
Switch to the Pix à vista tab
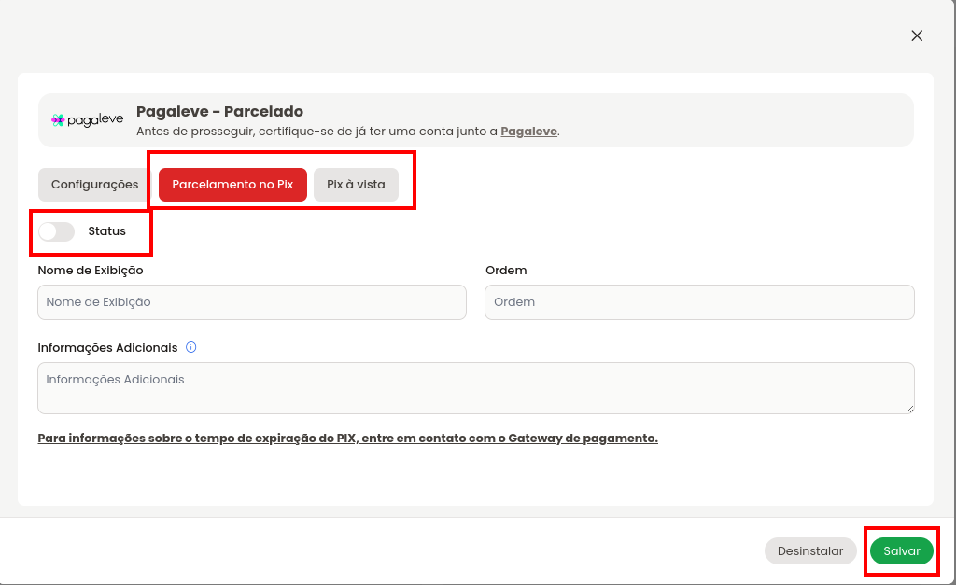tap(356, 185)
